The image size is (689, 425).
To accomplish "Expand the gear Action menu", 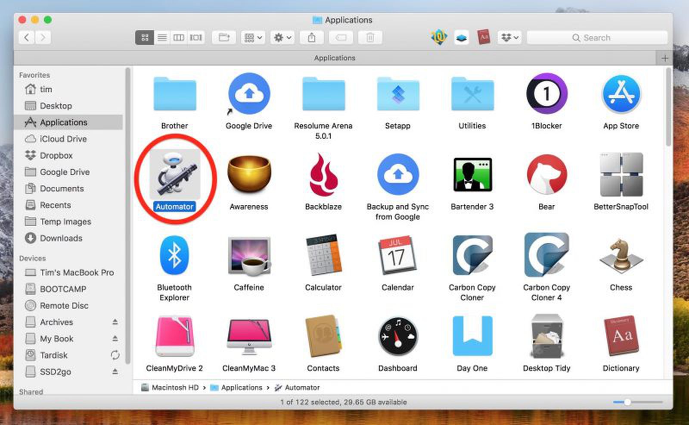I will (282, 38).
